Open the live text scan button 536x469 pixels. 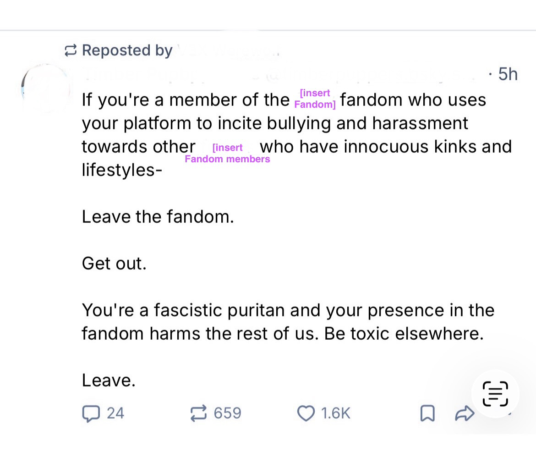[x=495, y=393]
